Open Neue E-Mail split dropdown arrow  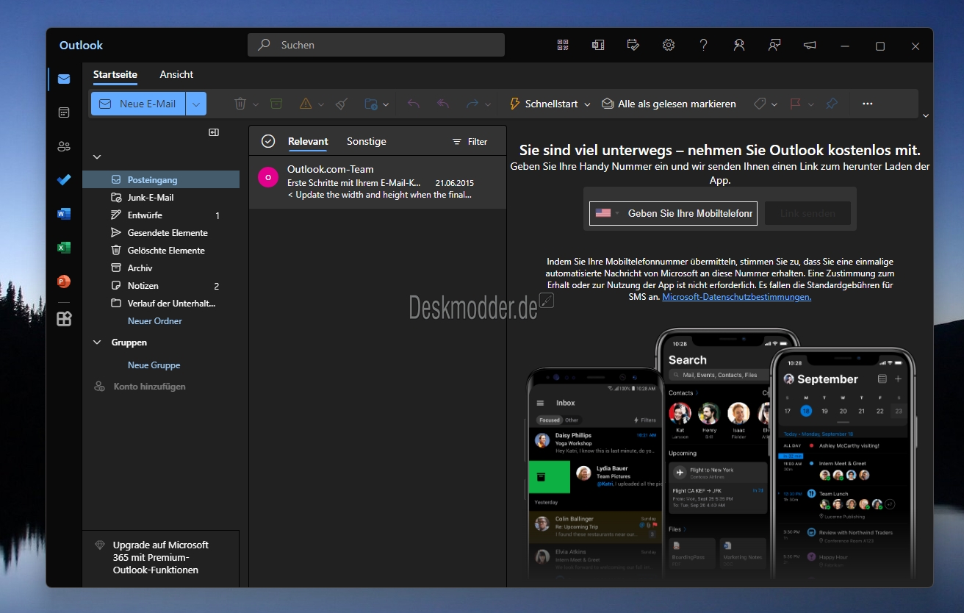pyautogui.click(x=196, y=104)
